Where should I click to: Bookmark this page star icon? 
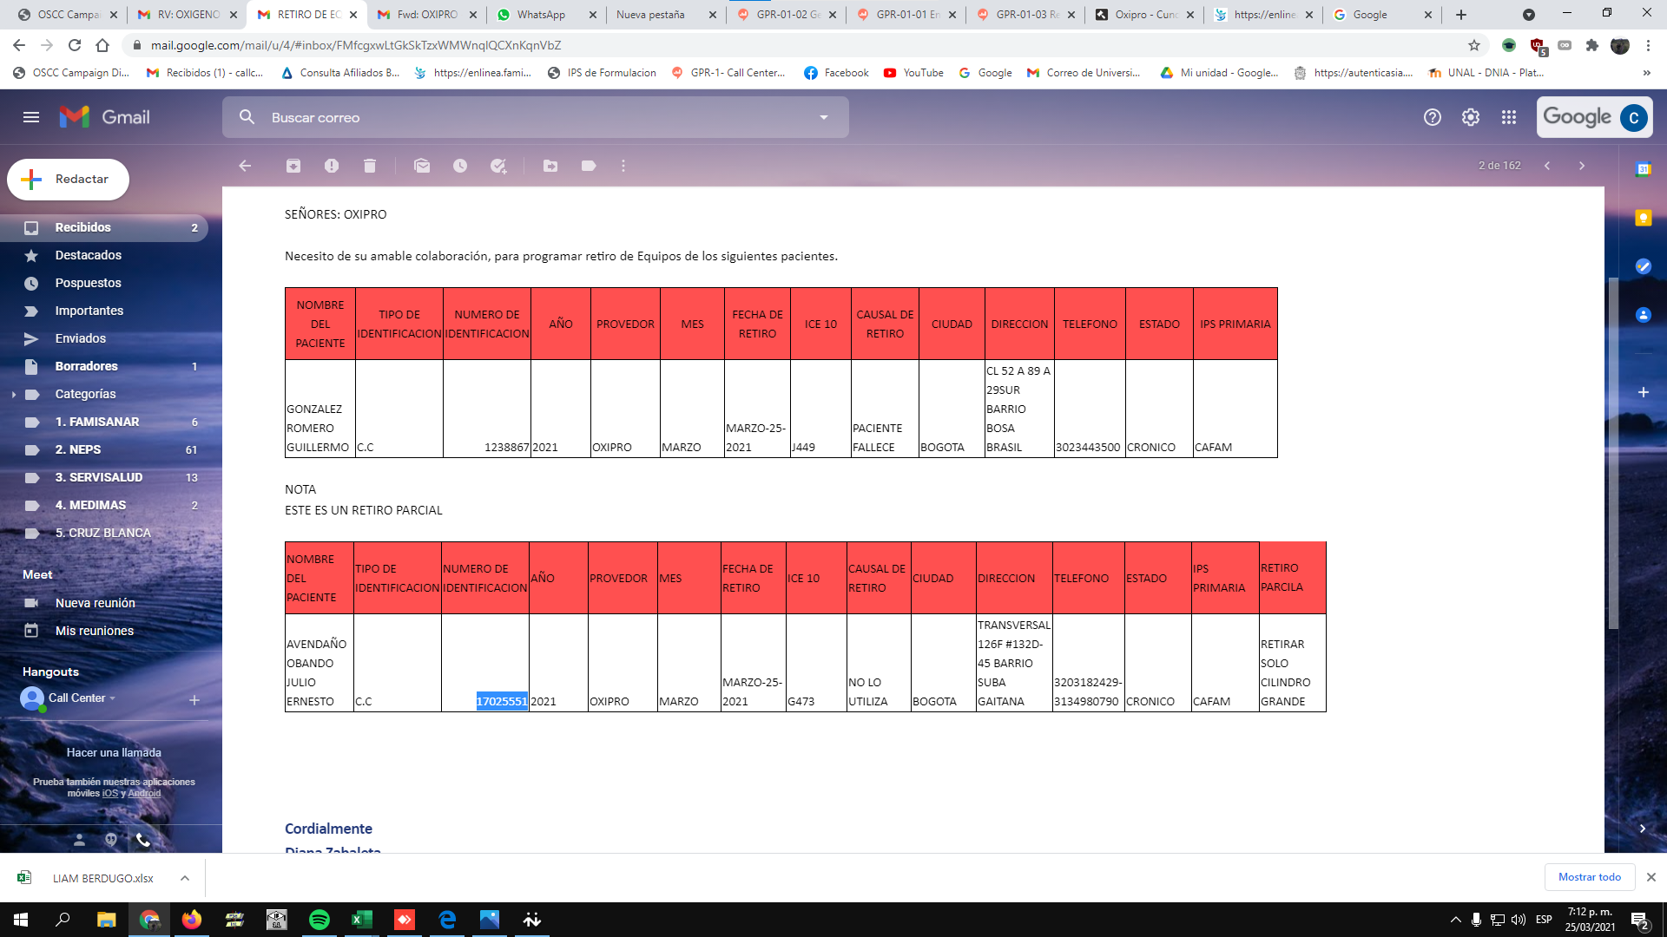coord(1474,45)
